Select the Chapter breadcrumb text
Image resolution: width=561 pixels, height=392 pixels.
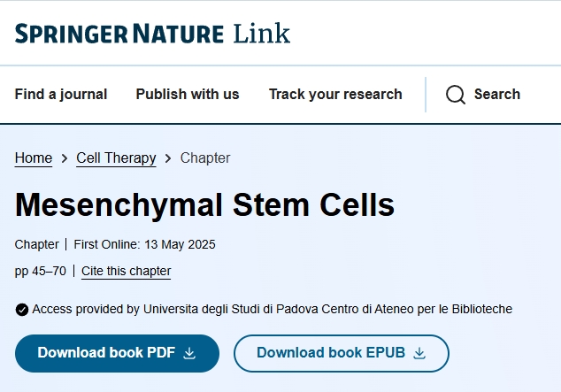tap(205, 158)
